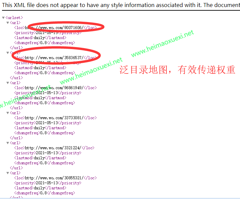Click the URL http://www.wo.com/96861949/
Screen dimensions: 240x199
point(53,88)
